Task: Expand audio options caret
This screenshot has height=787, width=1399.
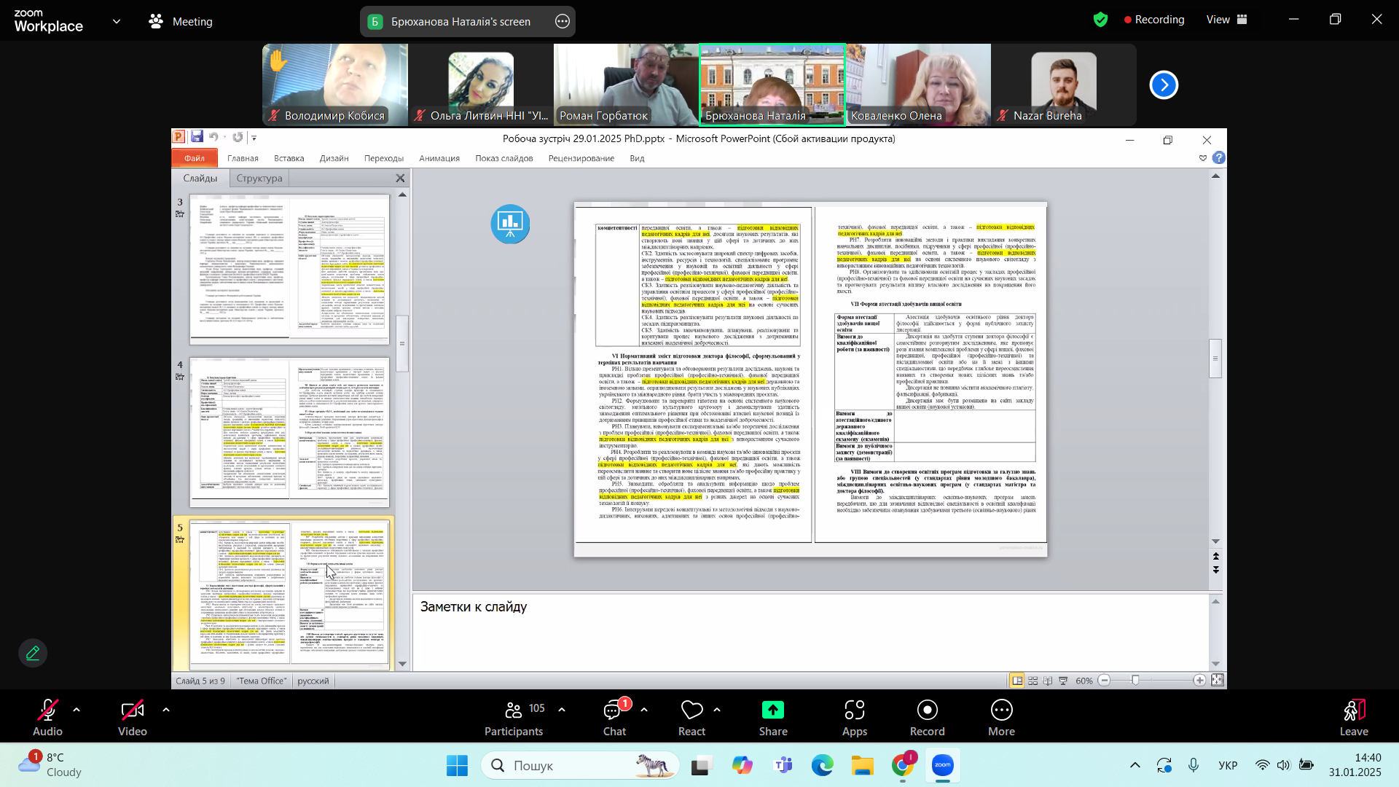Action: pos(77,709)
